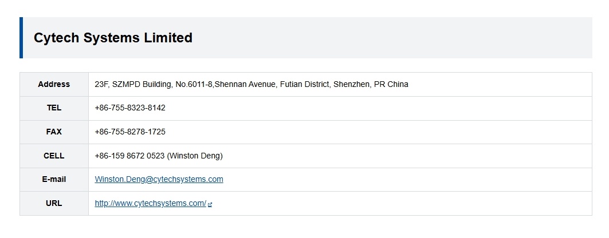Image resolution: width=609 pixels, height=238 pixels.
Task: Click the blue accent bar beside heading
Action: [21, 38]
